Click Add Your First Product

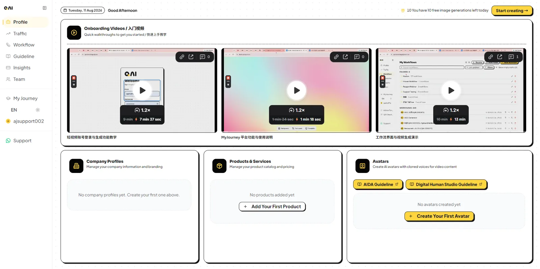(x=272, y=207)
